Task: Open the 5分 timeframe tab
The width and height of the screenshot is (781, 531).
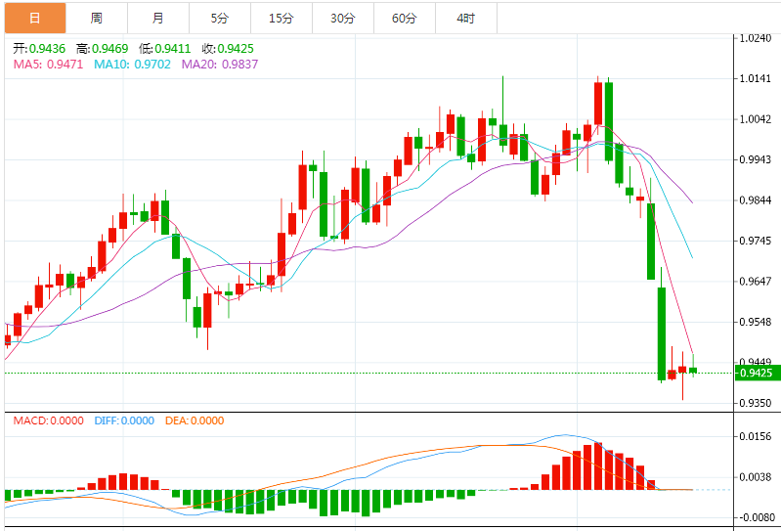Action: pos(220,19)
